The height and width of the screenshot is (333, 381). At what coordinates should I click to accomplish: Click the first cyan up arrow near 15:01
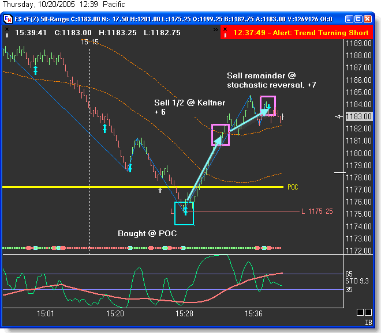click(x=35, y=70)
